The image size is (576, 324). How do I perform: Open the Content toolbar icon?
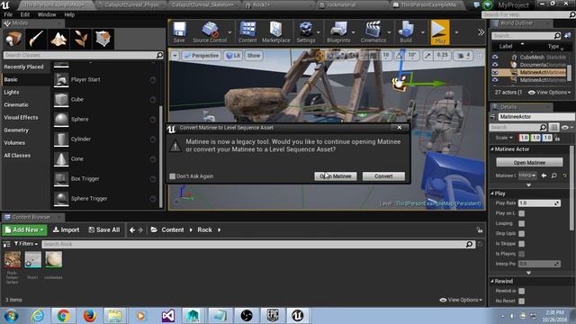tap(247, 32)
